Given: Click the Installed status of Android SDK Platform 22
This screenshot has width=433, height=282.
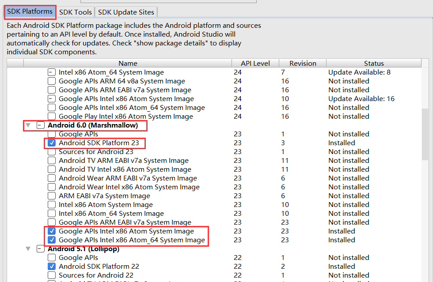Looking at the screenshot, I should [x=342, y=267].
